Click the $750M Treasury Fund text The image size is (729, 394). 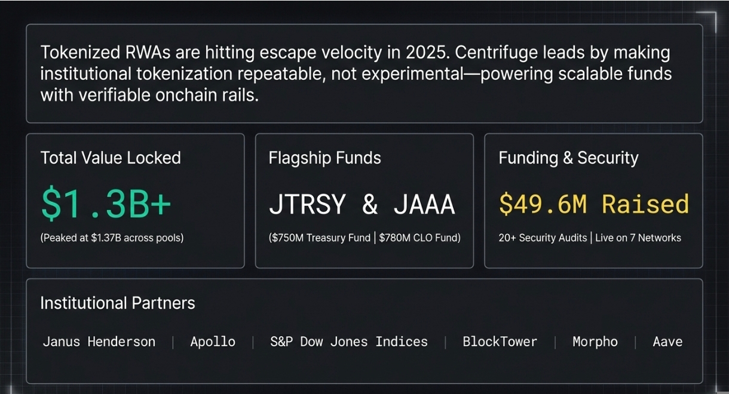tap(321, 238)
